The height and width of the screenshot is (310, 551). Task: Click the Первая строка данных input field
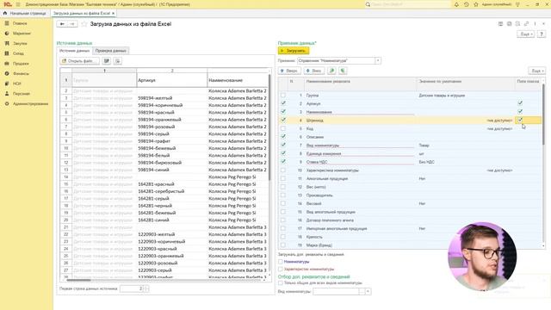pos(132,288)
